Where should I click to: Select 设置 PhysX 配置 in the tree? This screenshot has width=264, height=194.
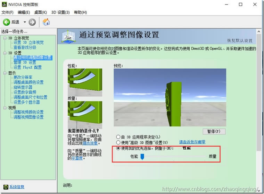pyautogui.click(x=27, y=68)
